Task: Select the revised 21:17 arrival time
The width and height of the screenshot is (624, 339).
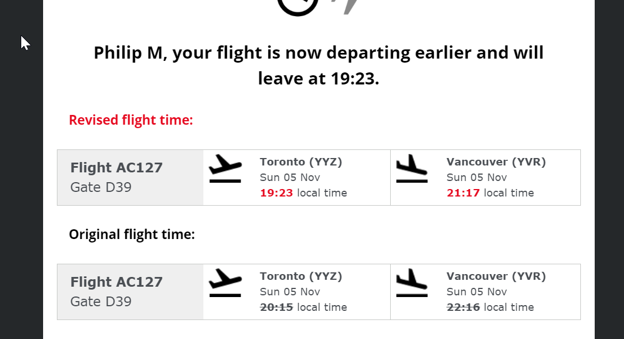Action: 463,193
